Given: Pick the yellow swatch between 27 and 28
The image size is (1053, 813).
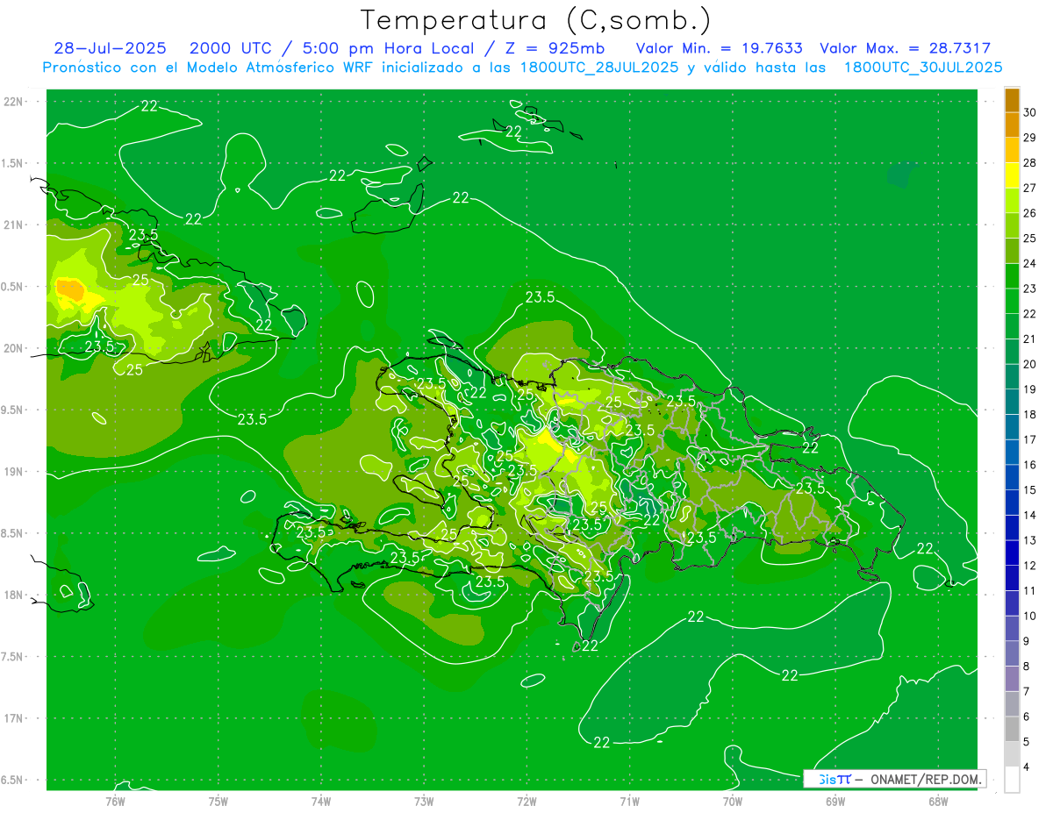Looking at the screenshot, I should 1012,175.
